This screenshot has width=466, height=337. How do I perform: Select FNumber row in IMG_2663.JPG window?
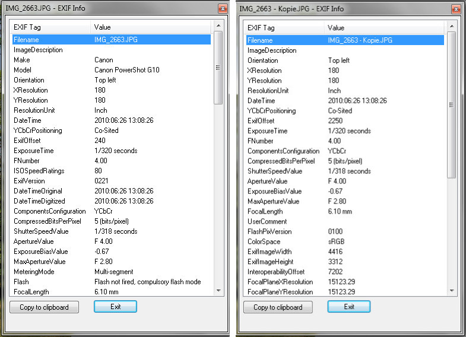point(112,161)
